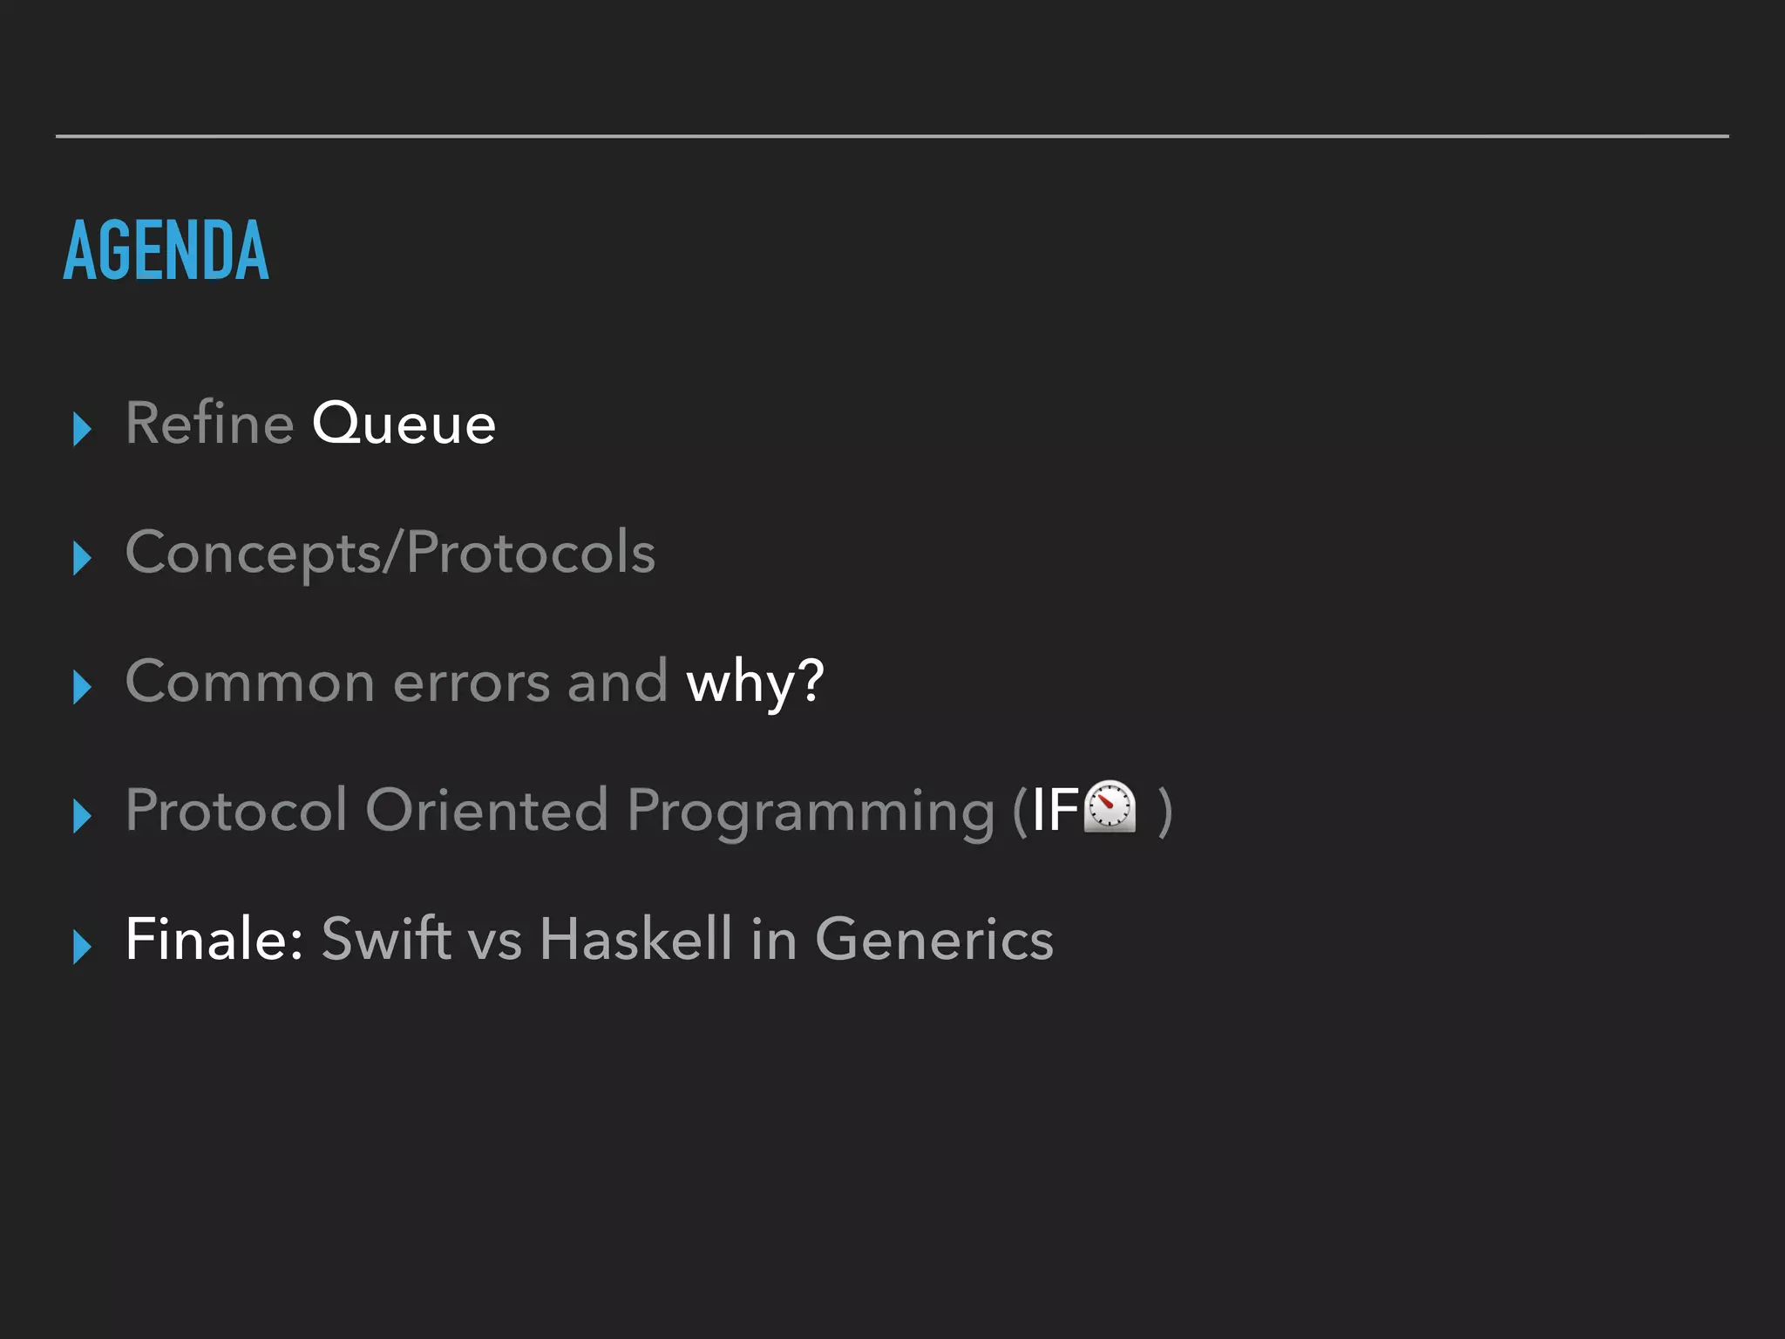Viewport: 1785px width, 1339px height.
Task: Click the white IF text before timer
Action: [x=1055, y=811]
